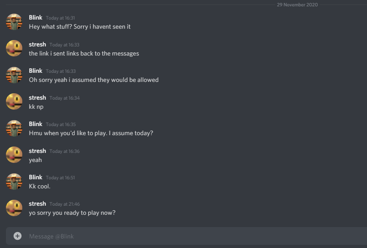367x248 pixels.
Task: Open stresh's avatar beside "yo sorry you ready" message
Action: tap(14, 208)
